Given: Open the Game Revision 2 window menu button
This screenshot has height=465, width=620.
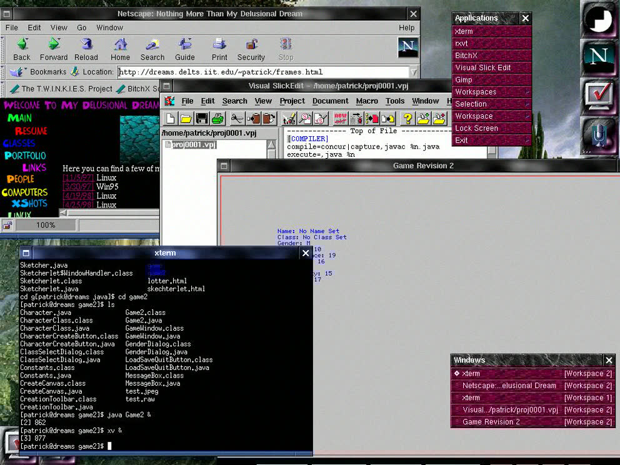Looking at the screenshot, I should point(224,166).
